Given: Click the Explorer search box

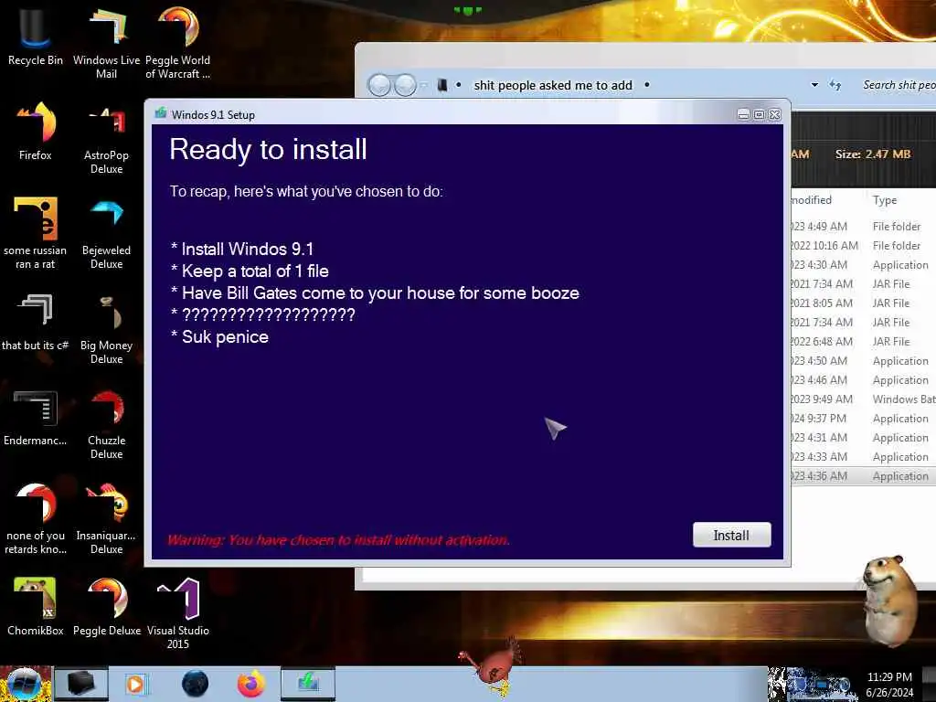Looking at the screenshot, I should [898, 85].
